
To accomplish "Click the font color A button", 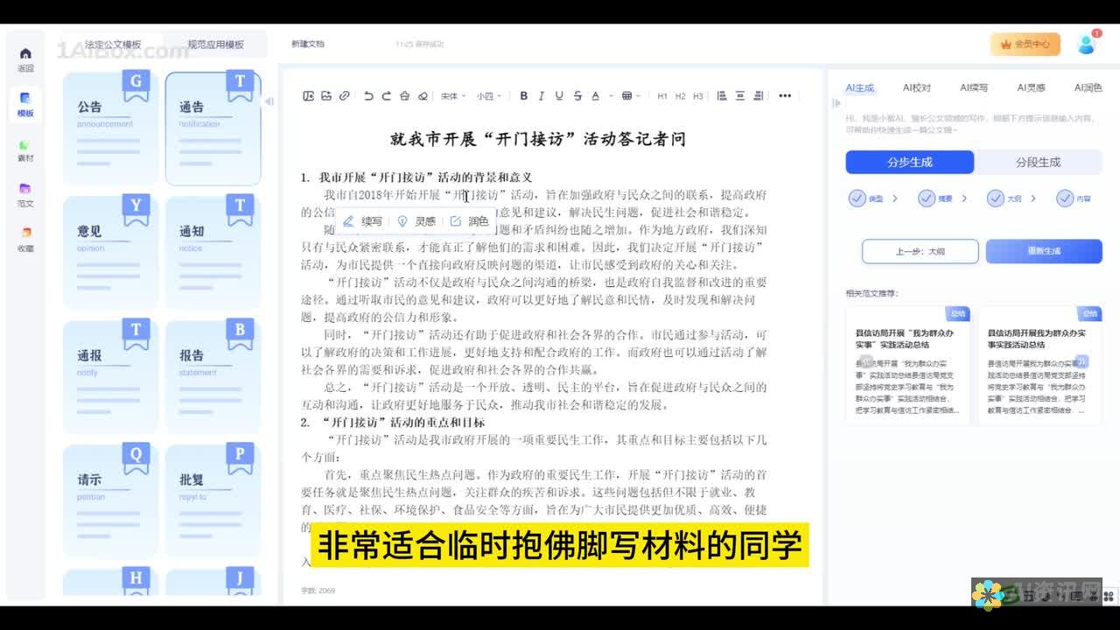I will tap(596, 96).
